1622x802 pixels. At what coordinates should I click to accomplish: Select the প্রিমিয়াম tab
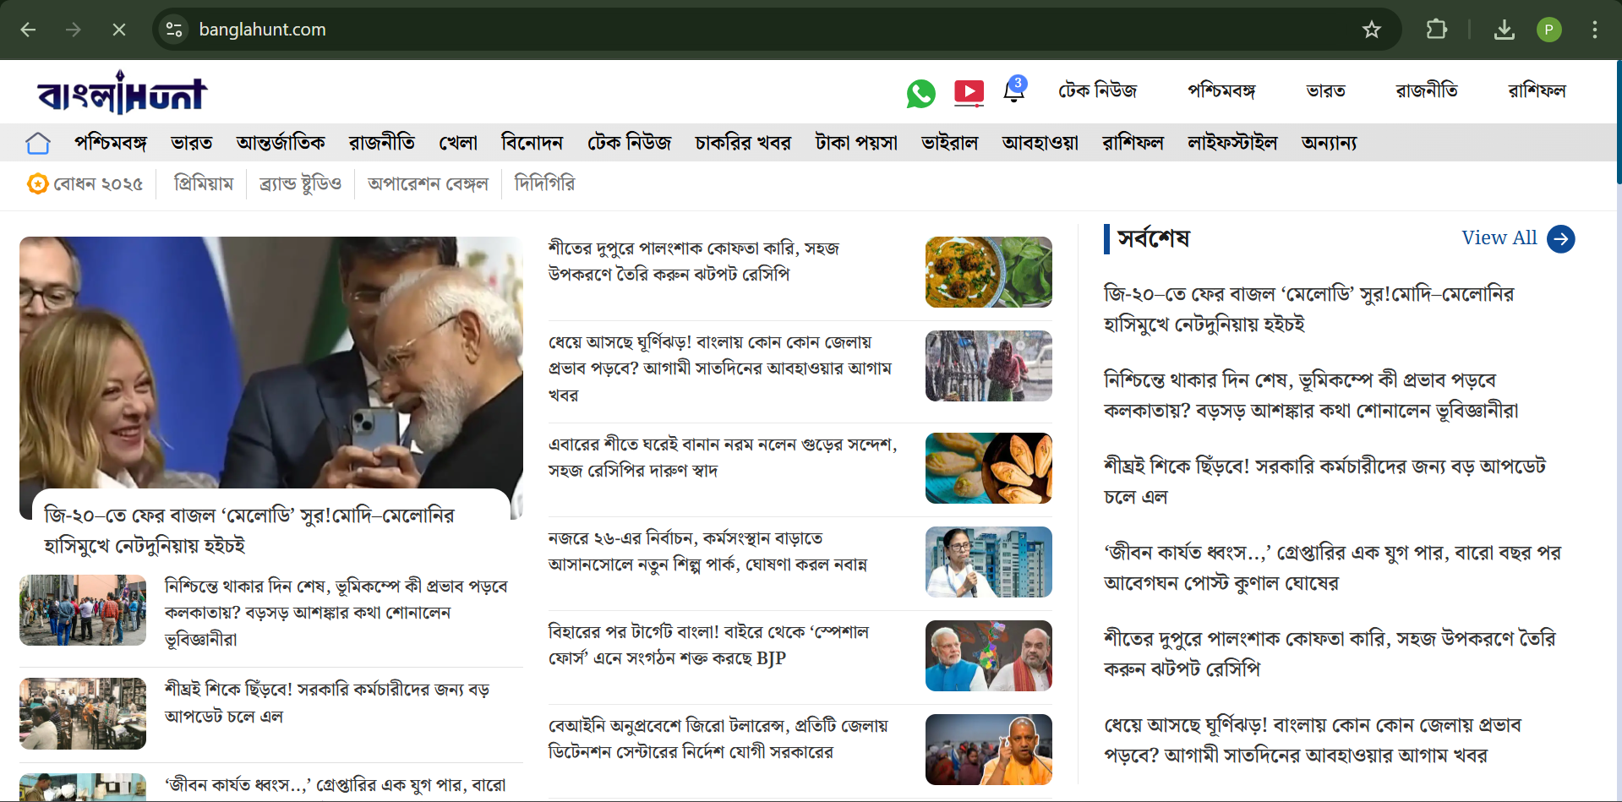coord(203,183)
